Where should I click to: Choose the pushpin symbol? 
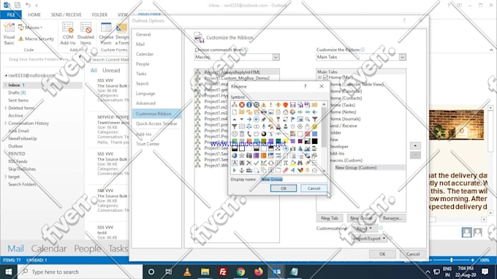click(264, 119)
